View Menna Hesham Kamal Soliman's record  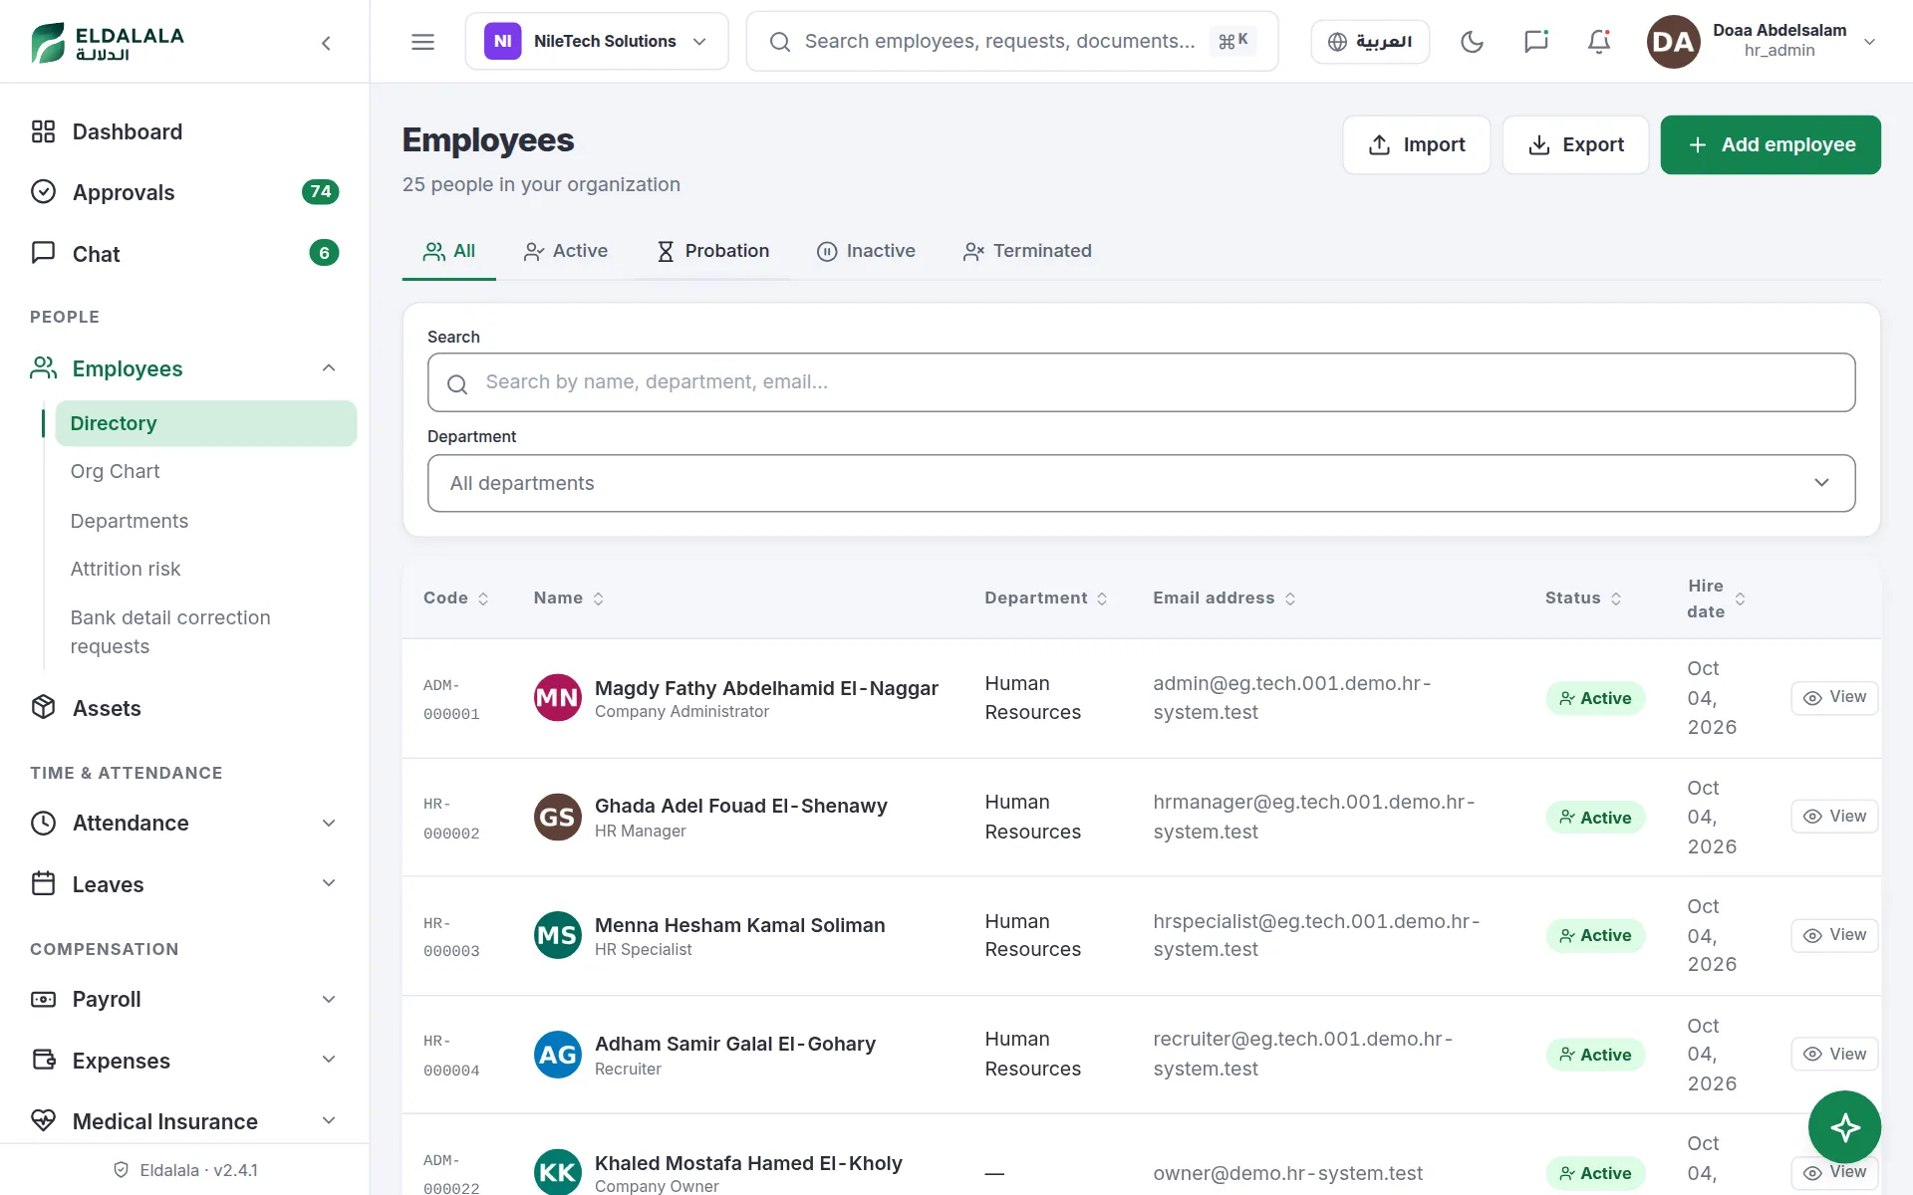(x=1834, y=935)
